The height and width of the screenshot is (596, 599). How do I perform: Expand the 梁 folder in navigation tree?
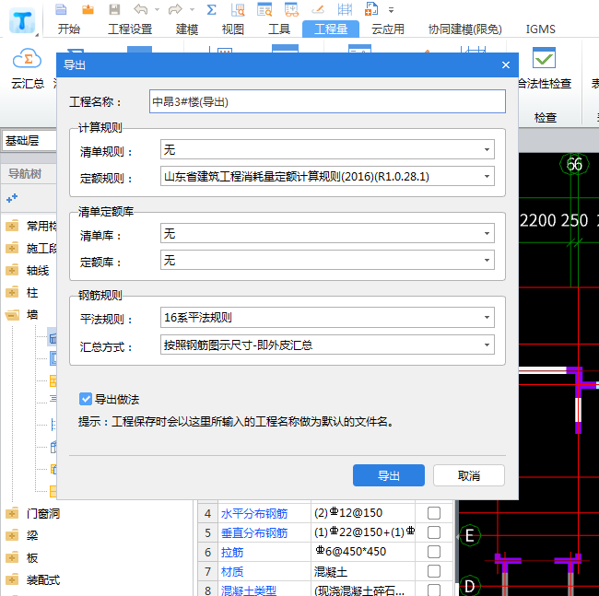click(12, 536)
